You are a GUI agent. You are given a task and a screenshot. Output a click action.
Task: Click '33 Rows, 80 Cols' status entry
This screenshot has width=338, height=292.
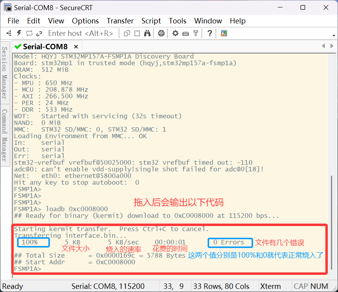pyautogui.click(x=221, y=286)
